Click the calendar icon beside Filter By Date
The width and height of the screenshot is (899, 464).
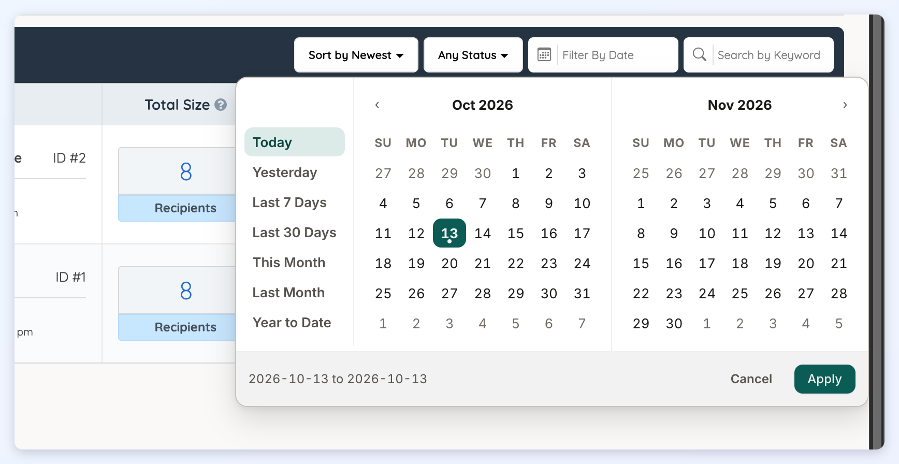point(544,55)
